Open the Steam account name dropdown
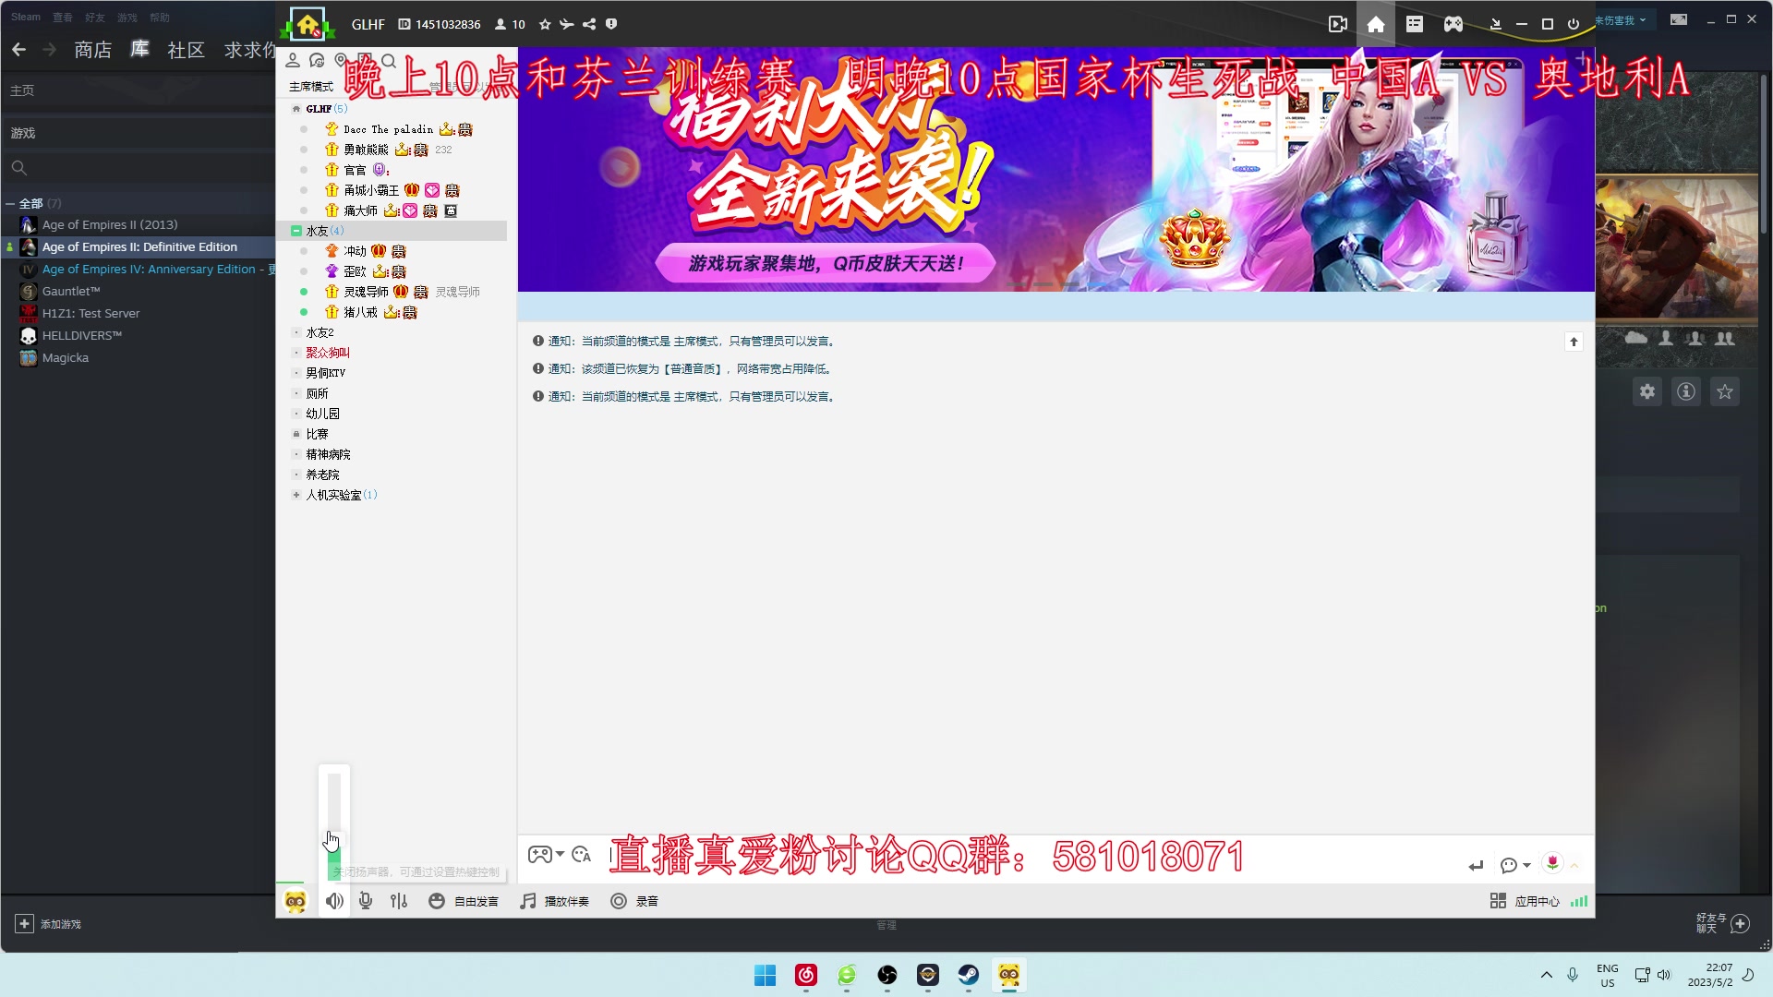The image size is (1773, 997). [1621, 19]
